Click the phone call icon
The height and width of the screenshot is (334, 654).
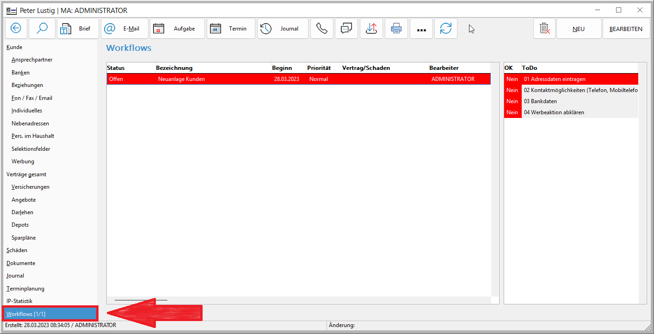point(321,29)
